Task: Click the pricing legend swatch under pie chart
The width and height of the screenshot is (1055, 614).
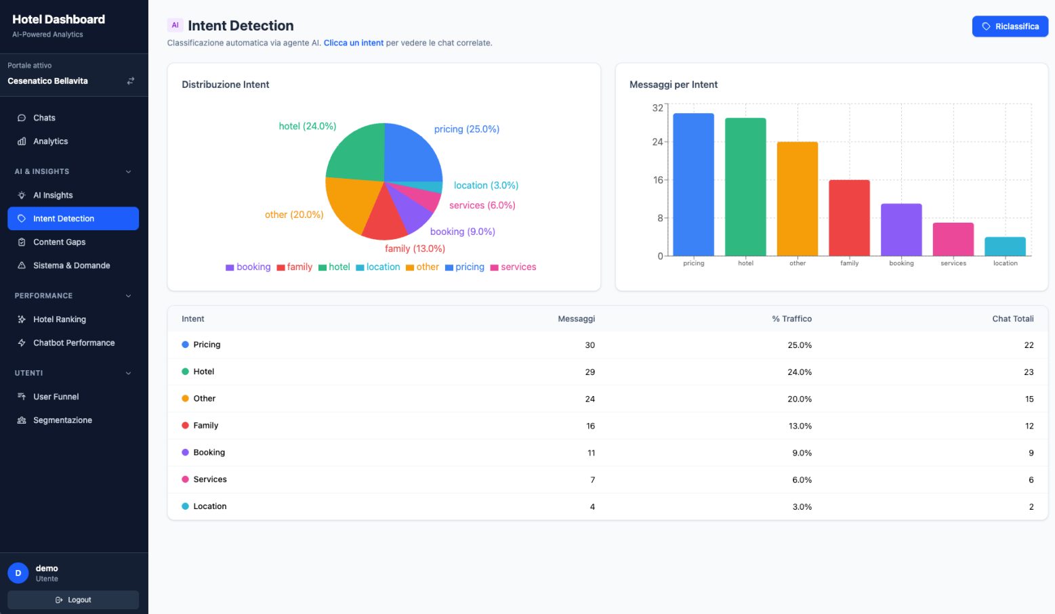Action: point(449,267)
